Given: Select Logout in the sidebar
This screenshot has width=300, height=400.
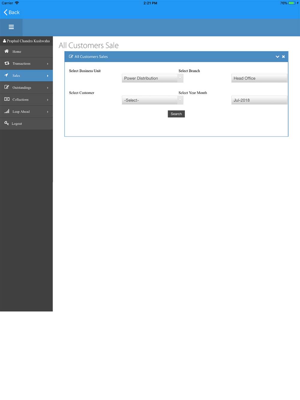Looking at the screenshot, I should click(x=26, y=124).
